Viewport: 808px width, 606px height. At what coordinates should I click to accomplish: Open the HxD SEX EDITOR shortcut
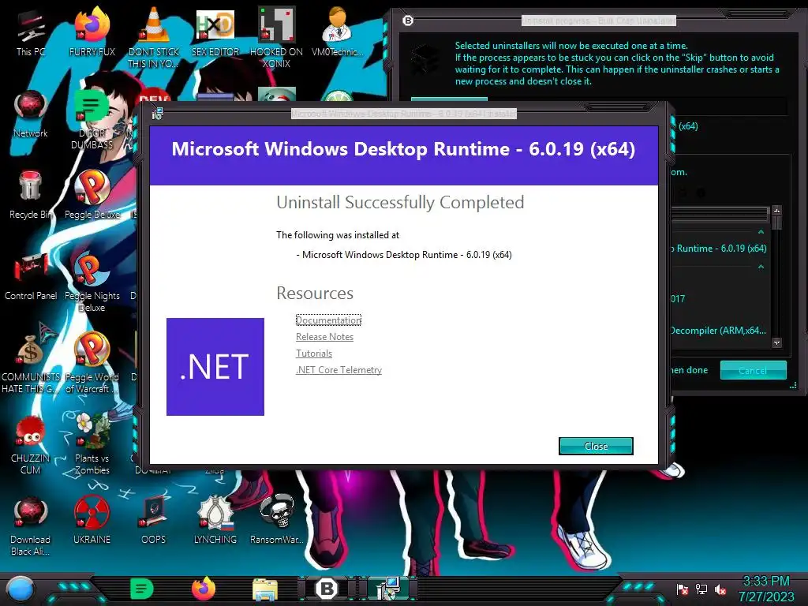click(x=215, y=32)
